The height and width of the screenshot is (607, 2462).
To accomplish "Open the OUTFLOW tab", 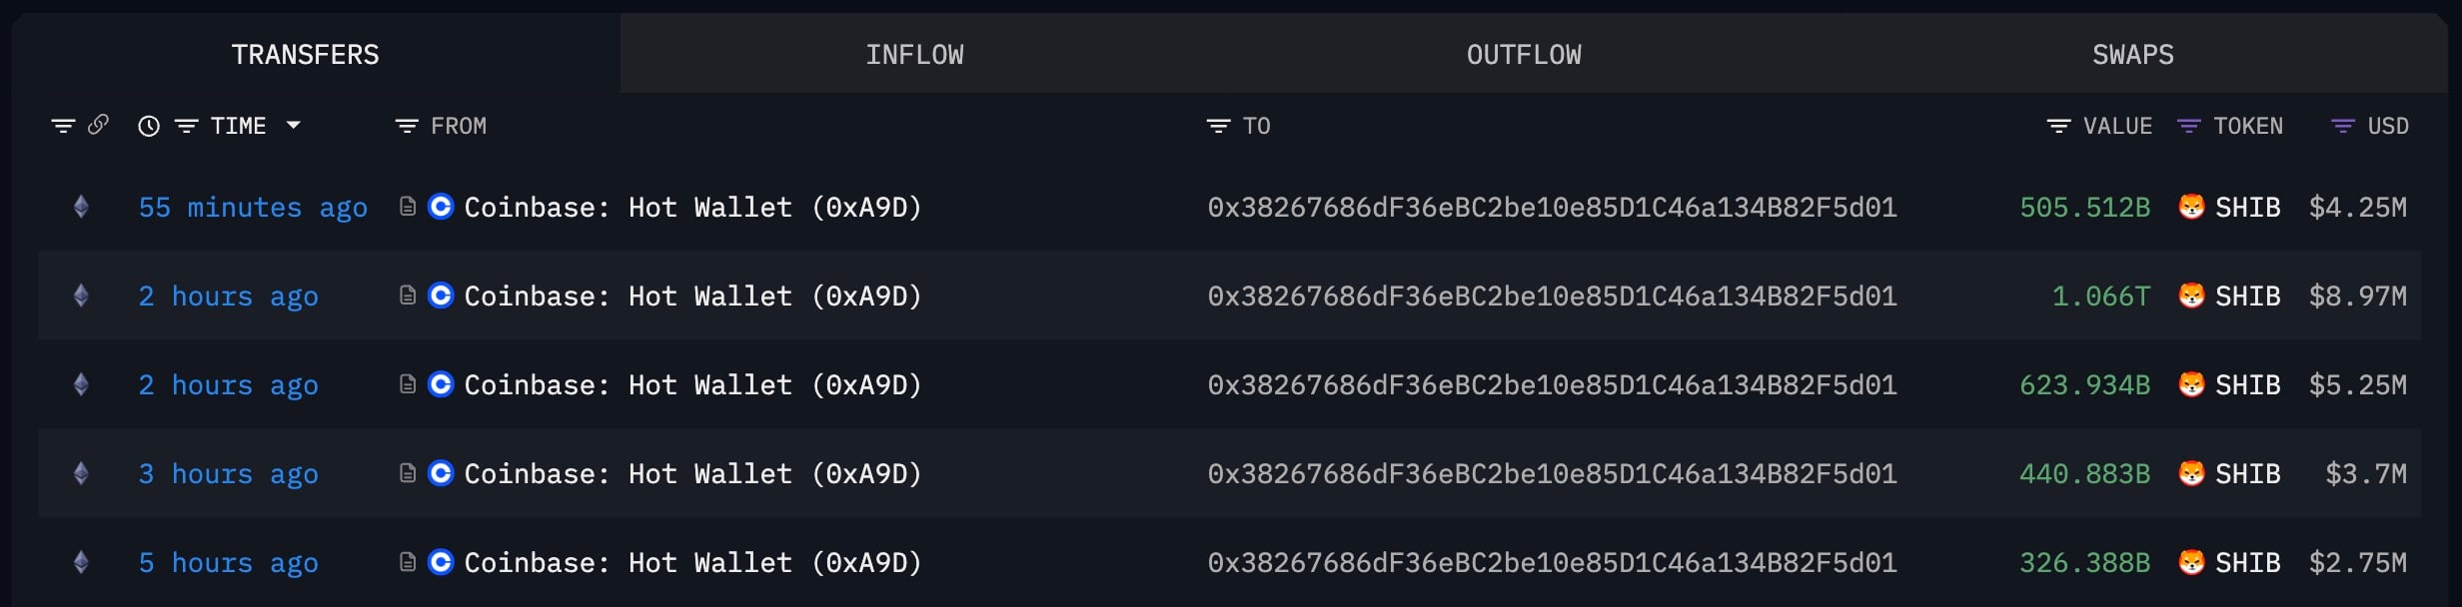I will tap(1524, 55).
